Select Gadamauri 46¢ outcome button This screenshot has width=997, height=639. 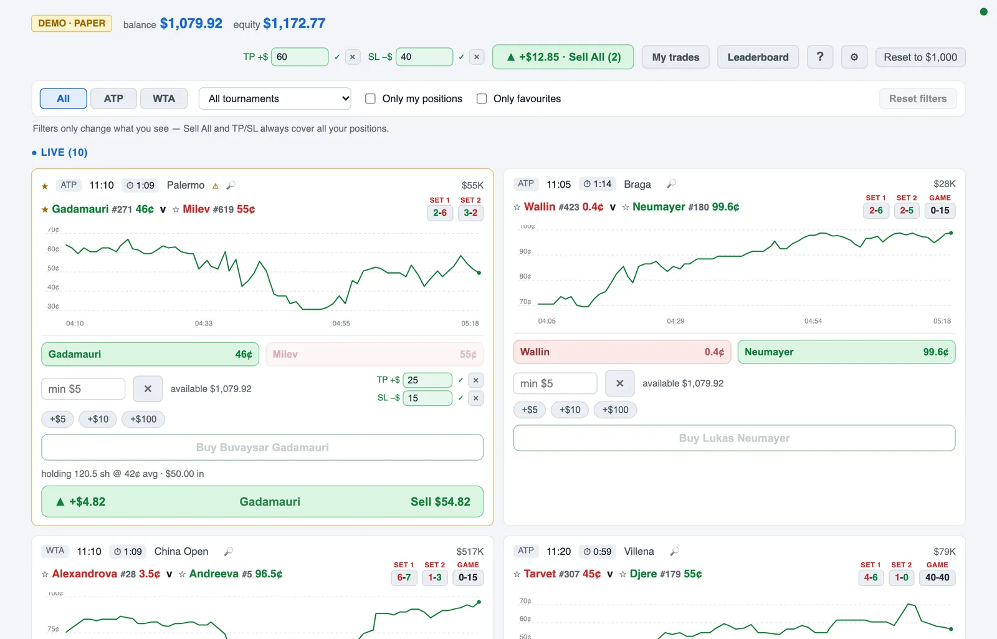pyautogui.click(x=150, y=354)
